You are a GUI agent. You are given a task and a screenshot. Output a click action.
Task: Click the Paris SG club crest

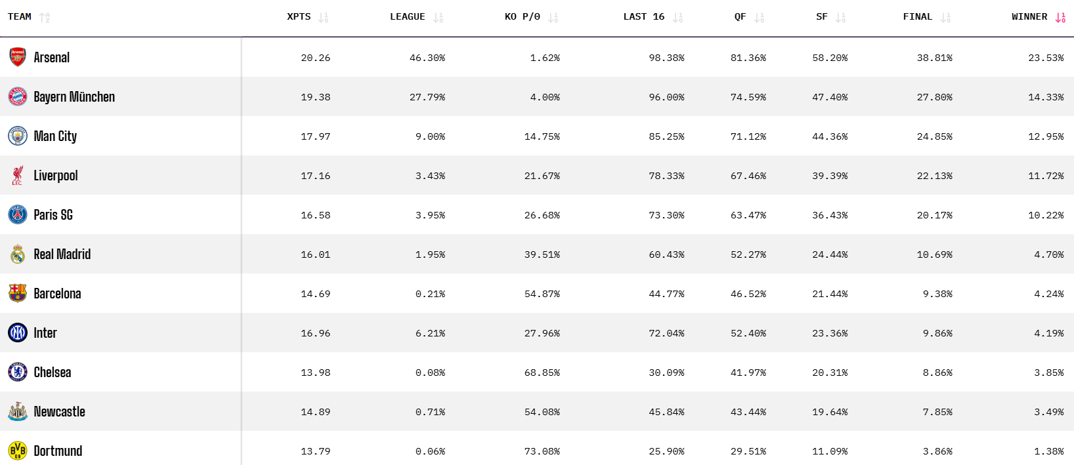point(18,214)
